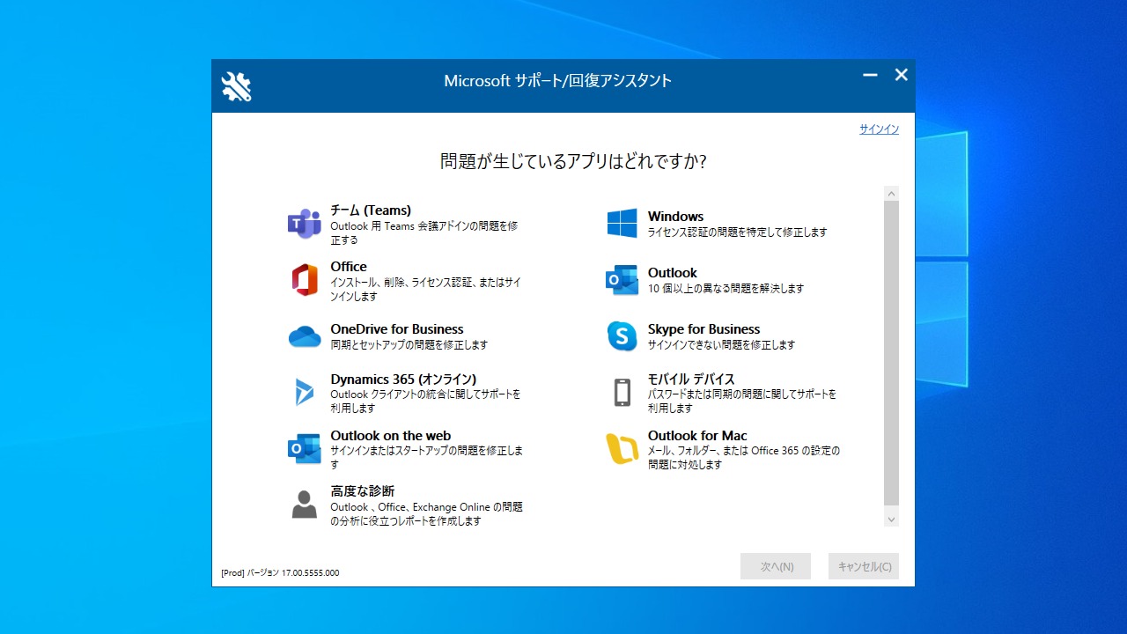Image resolution: width=1127 pixels, height=634 pixels.
Task: Select the Windows title text
Action: [x=676, y=217]
